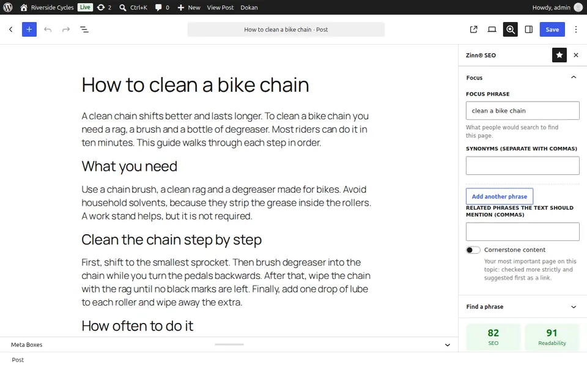Open the post title command palette bar
The image size is (587, 367).
click(x=286, y=29)
